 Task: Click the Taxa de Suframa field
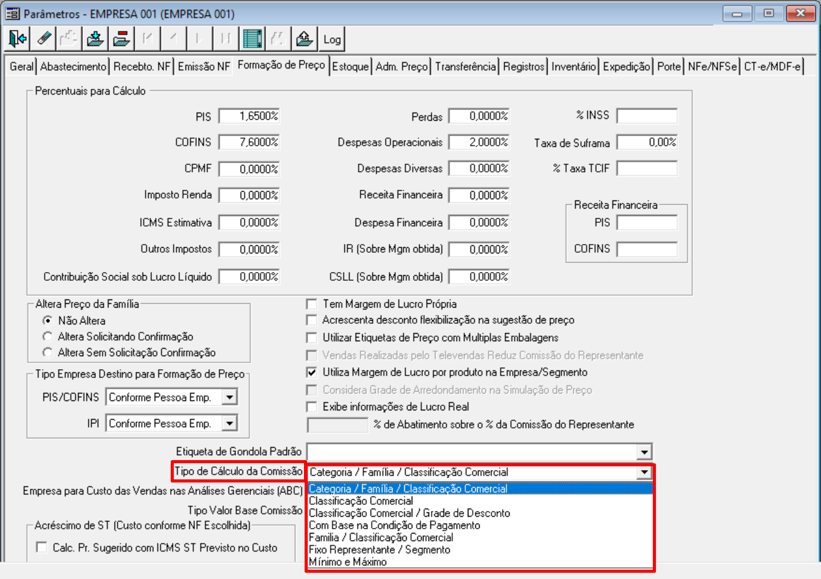click(x=647, y=142)
